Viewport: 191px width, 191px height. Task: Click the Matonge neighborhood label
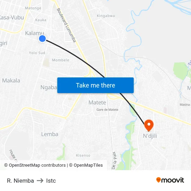[33, 8]
